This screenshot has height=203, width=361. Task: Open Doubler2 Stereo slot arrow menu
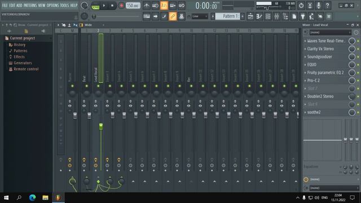click(305, 96)
